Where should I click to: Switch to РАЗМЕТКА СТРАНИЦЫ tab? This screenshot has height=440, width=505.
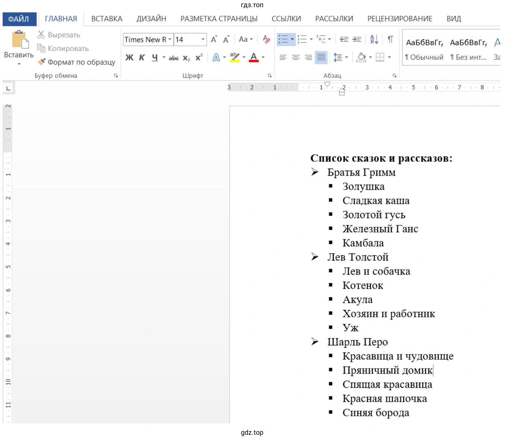click(x=219, y=19)
